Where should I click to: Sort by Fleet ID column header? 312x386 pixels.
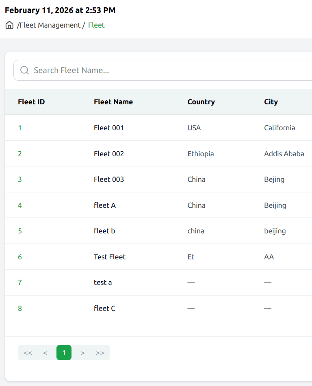[31, 102]
